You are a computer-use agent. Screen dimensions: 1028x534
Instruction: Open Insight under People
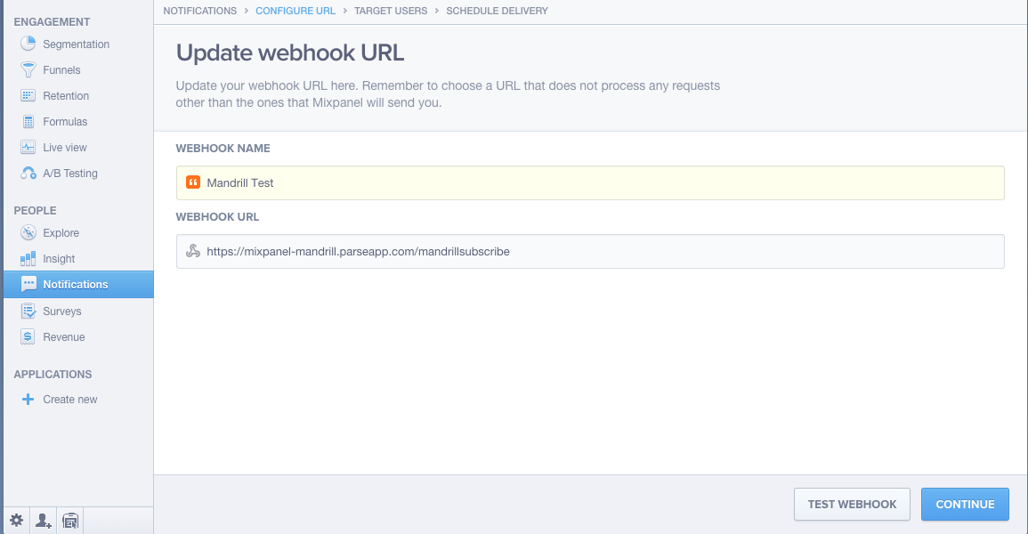(x=59, y=259)
